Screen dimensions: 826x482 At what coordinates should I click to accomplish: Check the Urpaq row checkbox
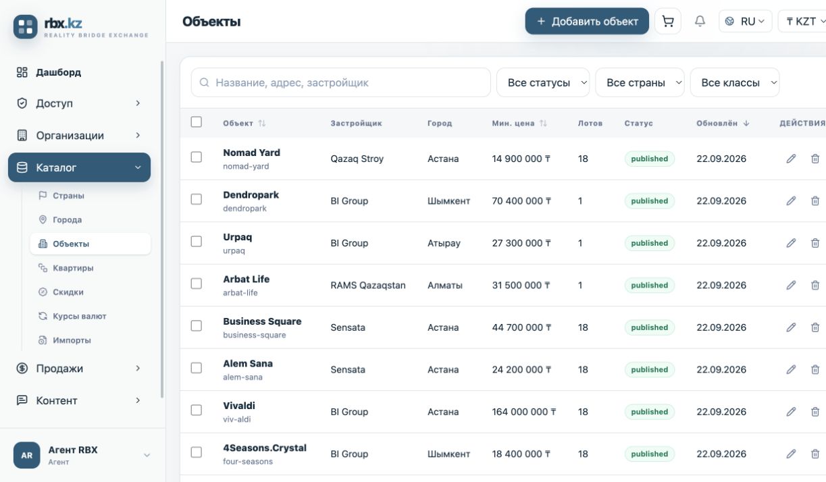click(197, 242)
